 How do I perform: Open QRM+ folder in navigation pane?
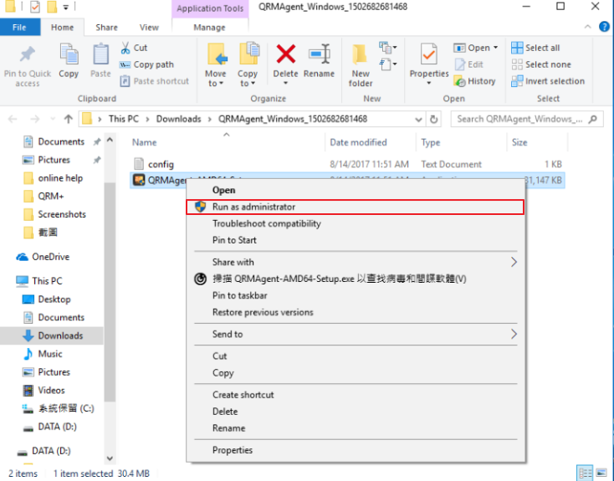43,197
